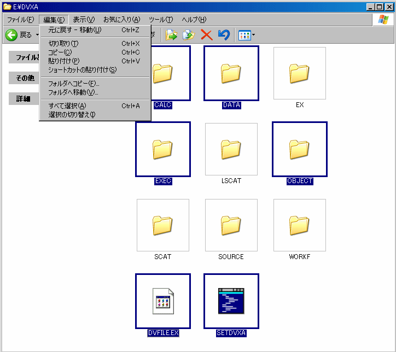Click the blue Undo arrow icon
The height and width of the screenshot is (352, 396).
click(224, 35)
